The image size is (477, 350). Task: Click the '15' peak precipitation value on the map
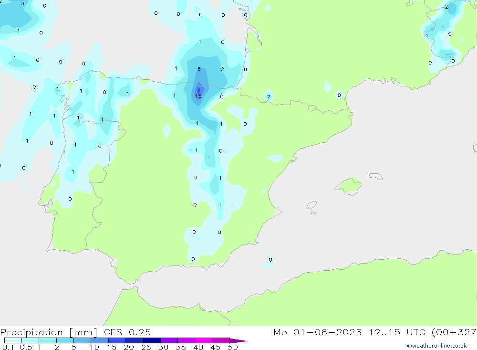click(x=198, y=96)
